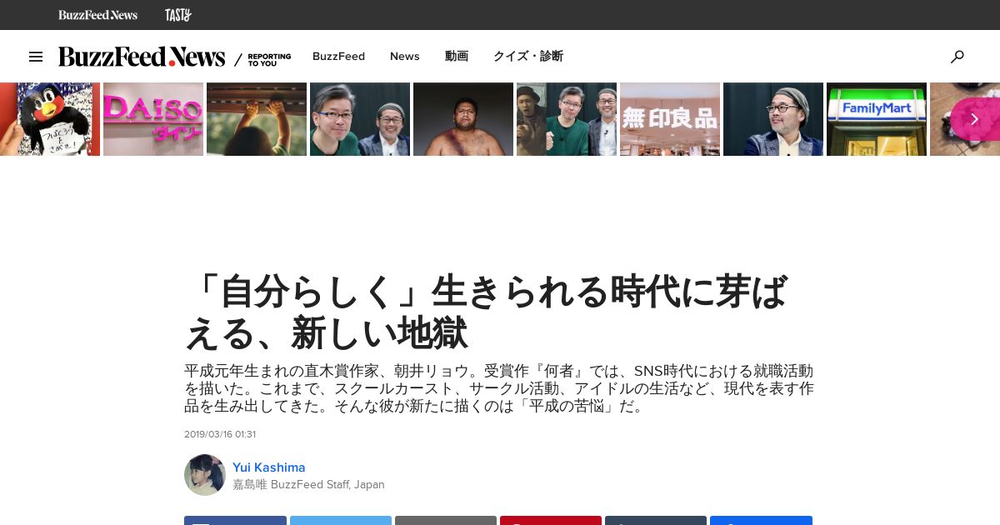Open the child reaching up thumbnail

click(257, 119)
